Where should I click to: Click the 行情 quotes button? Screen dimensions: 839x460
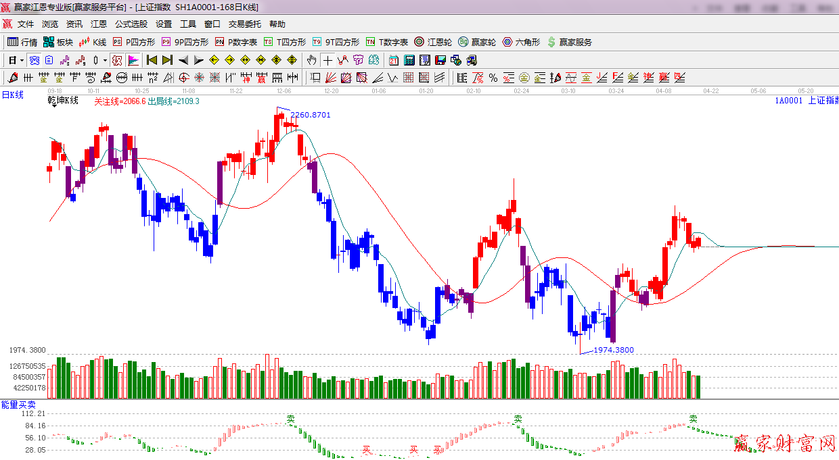click(22, 42)
